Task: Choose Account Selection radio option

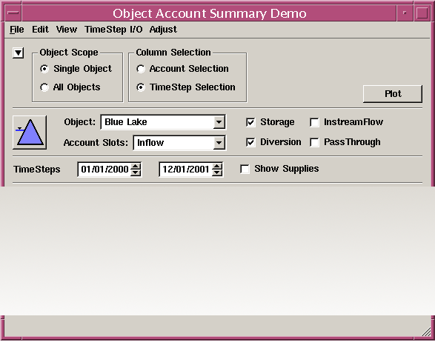Action: pos(141,69)
